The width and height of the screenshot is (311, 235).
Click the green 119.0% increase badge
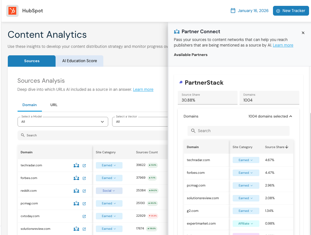point(152,228)
